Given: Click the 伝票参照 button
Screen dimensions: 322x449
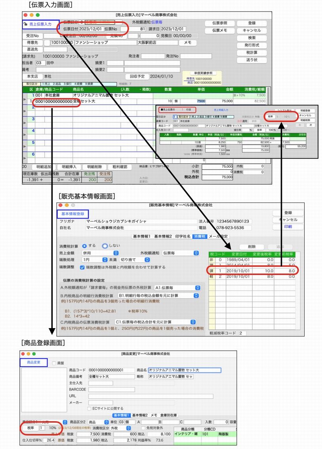Looking at the screenshot, I should [x=220, y=23].
